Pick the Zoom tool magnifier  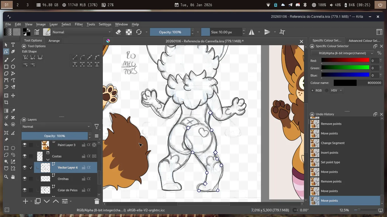click(x=6, y=177)
